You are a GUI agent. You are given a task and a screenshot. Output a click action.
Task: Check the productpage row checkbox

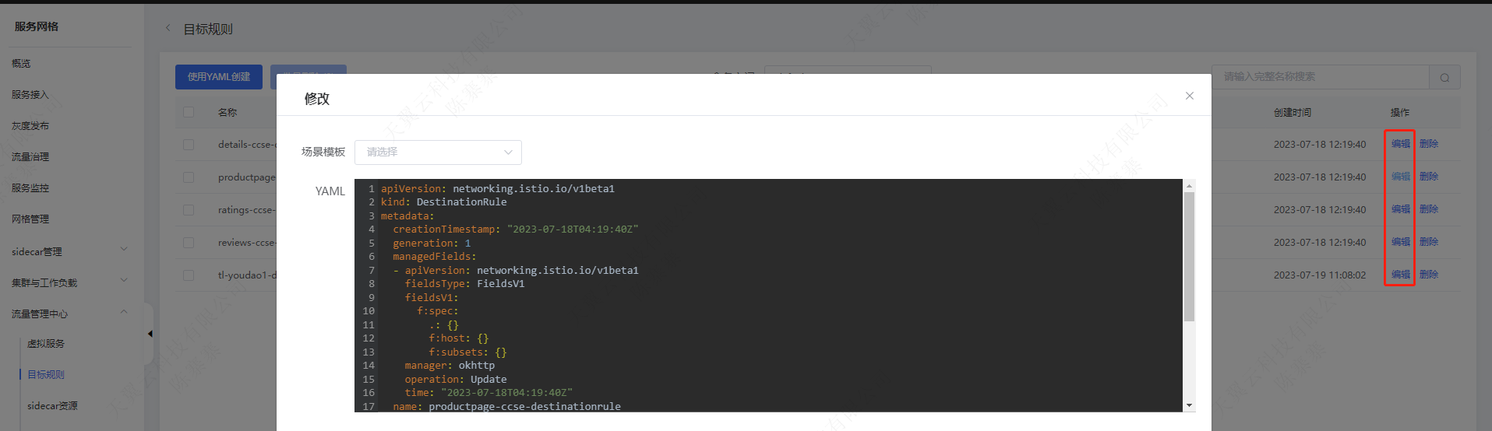tap(189, 177)
